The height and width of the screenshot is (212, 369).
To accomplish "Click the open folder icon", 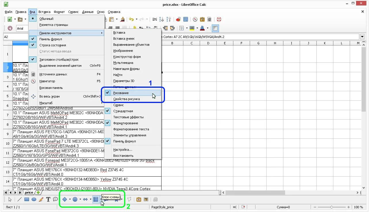I will point(20,19).
